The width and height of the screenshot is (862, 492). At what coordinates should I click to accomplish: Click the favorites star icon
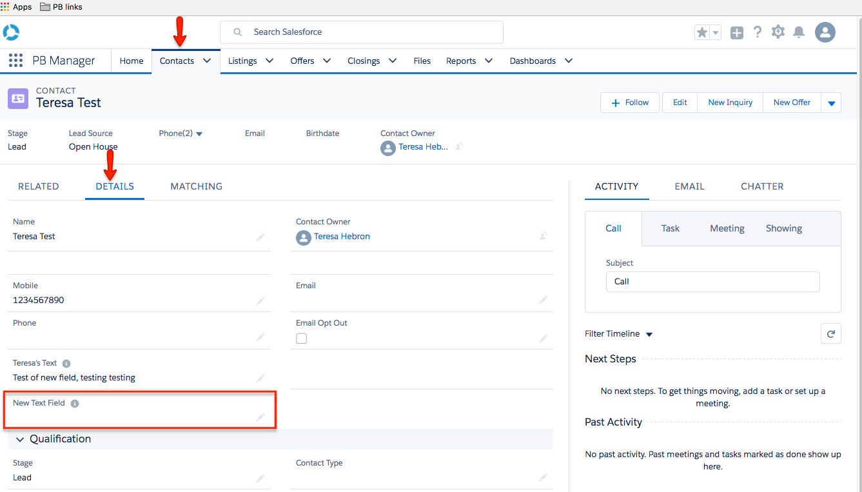pos(703,31)
